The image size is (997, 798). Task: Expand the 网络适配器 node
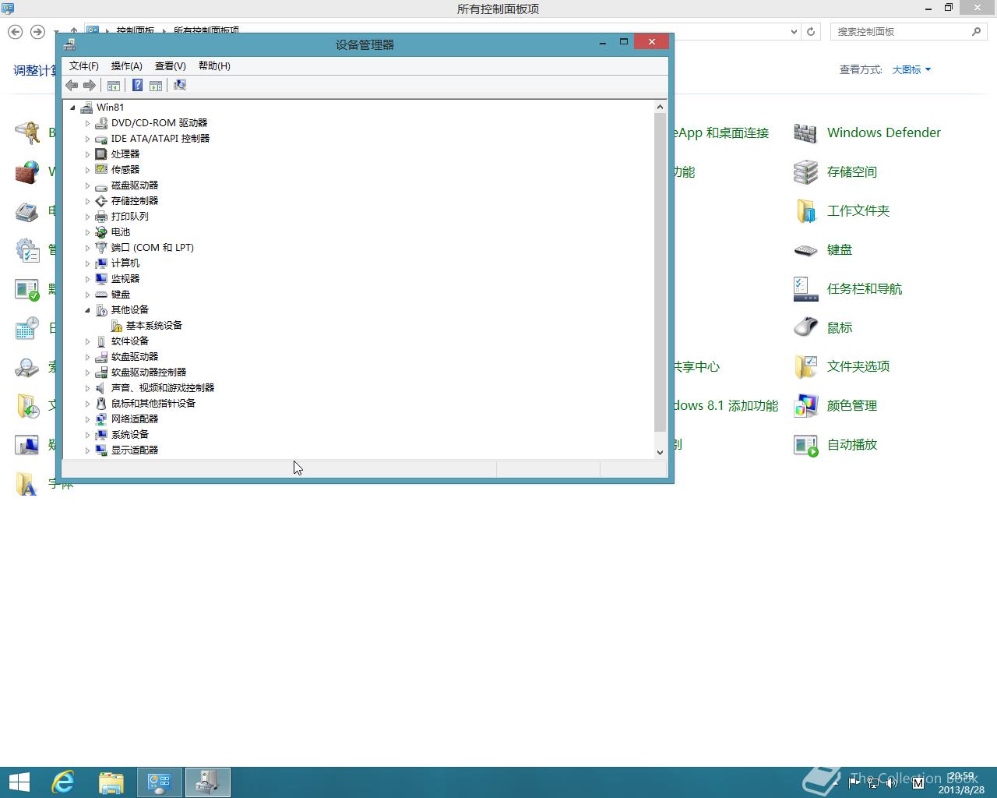tap(87, 419)
